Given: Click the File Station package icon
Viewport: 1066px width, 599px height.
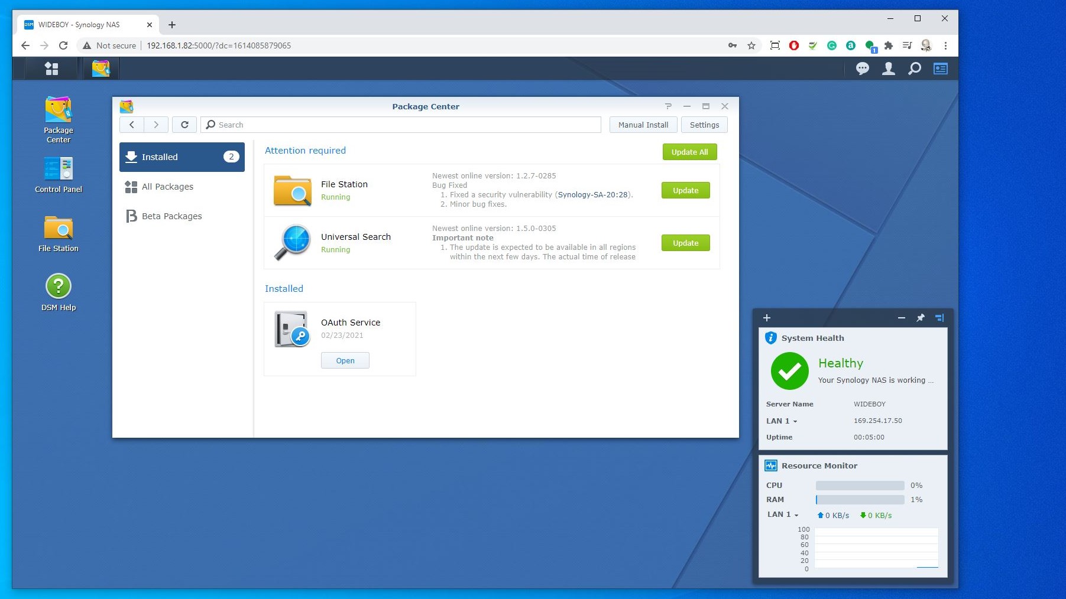Looking at the screenshot, I should [x=292, y=190].
